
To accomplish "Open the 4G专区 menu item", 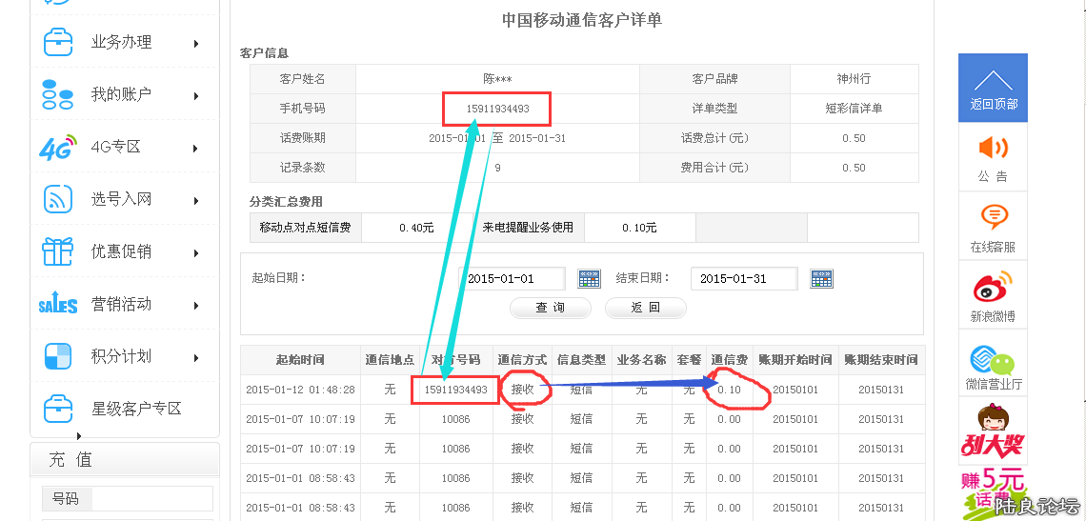I will point(115,147).
